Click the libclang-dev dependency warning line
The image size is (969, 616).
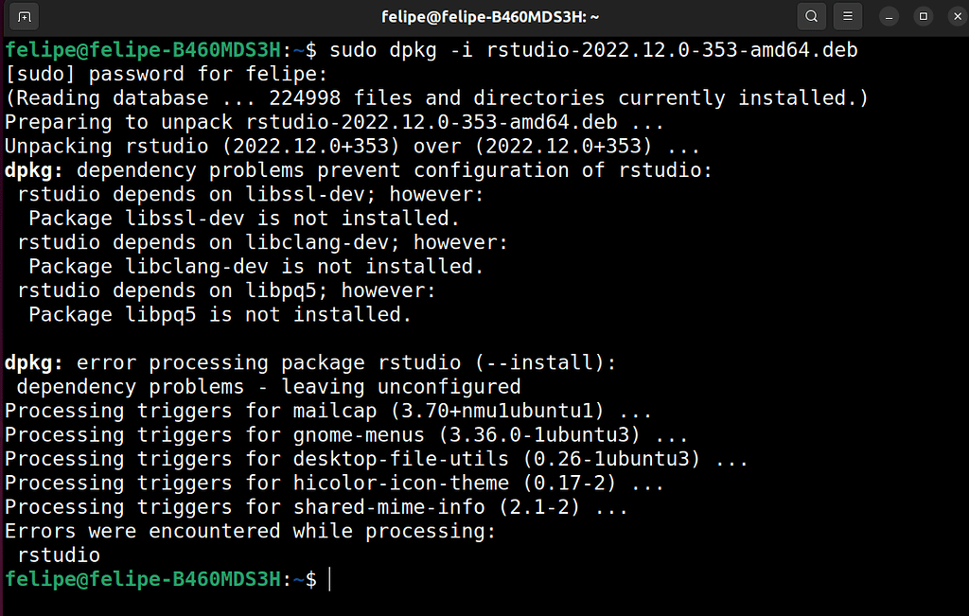tap(265, 241)
